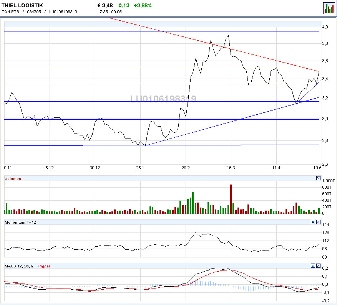The height and width of the screenshot is (305, 337).
Task: Click ISIN text LU0106198319 in header
Action: (63, 12)
